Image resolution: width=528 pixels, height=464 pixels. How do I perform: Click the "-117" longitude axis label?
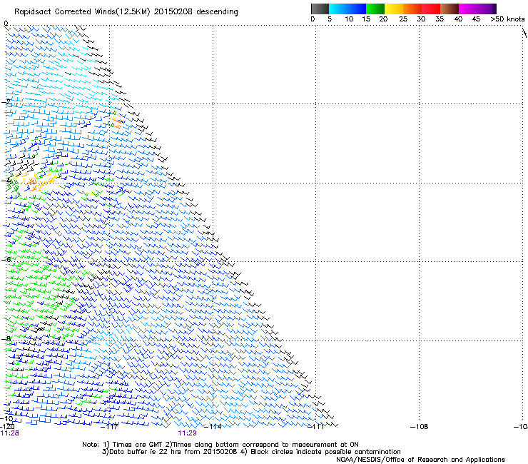coord(110,427)
